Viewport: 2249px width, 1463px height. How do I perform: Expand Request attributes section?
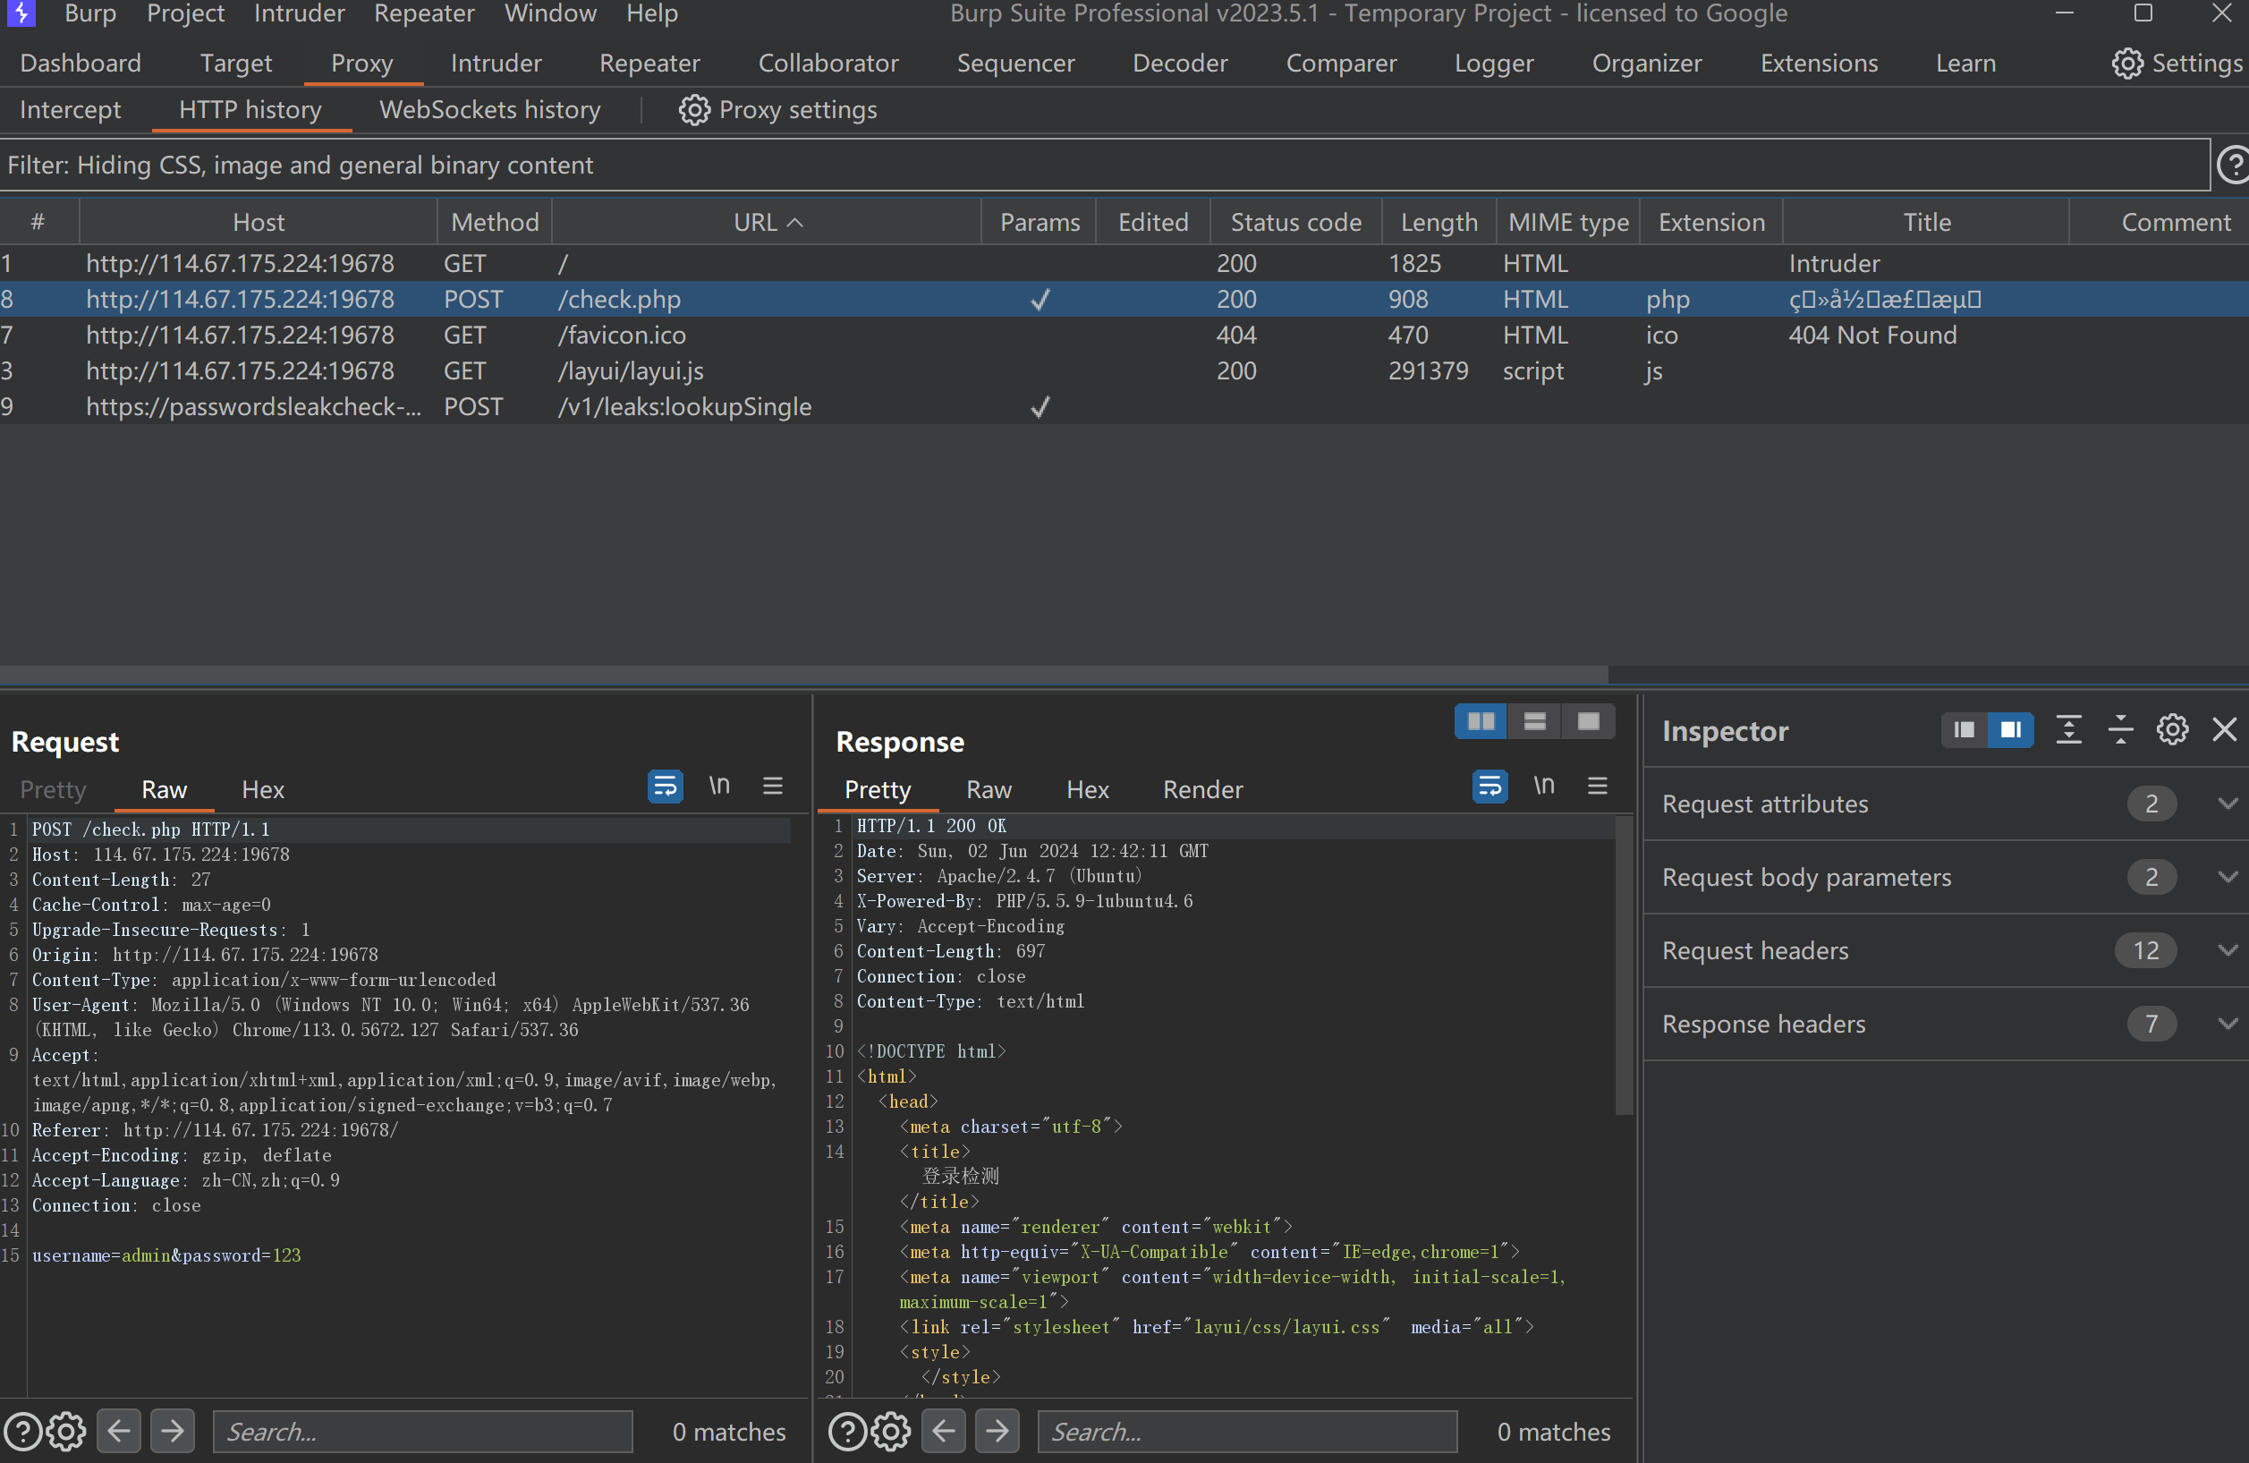pyautogui.click(x=2228, y=804)
